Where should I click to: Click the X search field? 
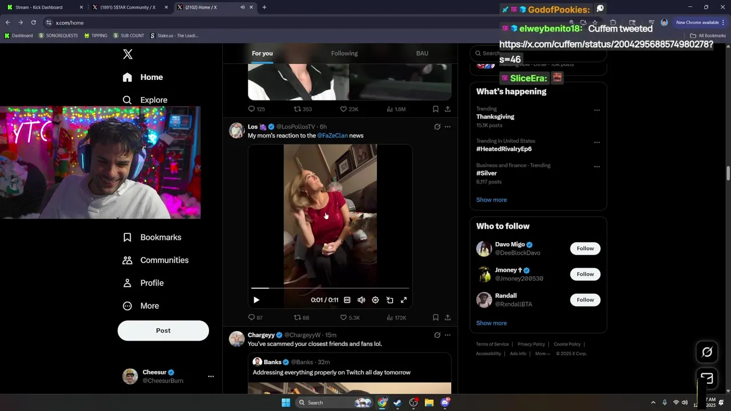click(x=538, y=53)
